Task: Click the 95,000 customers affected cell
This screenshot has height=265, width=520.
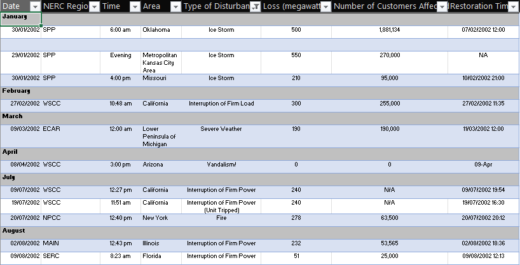Action: 390,81
